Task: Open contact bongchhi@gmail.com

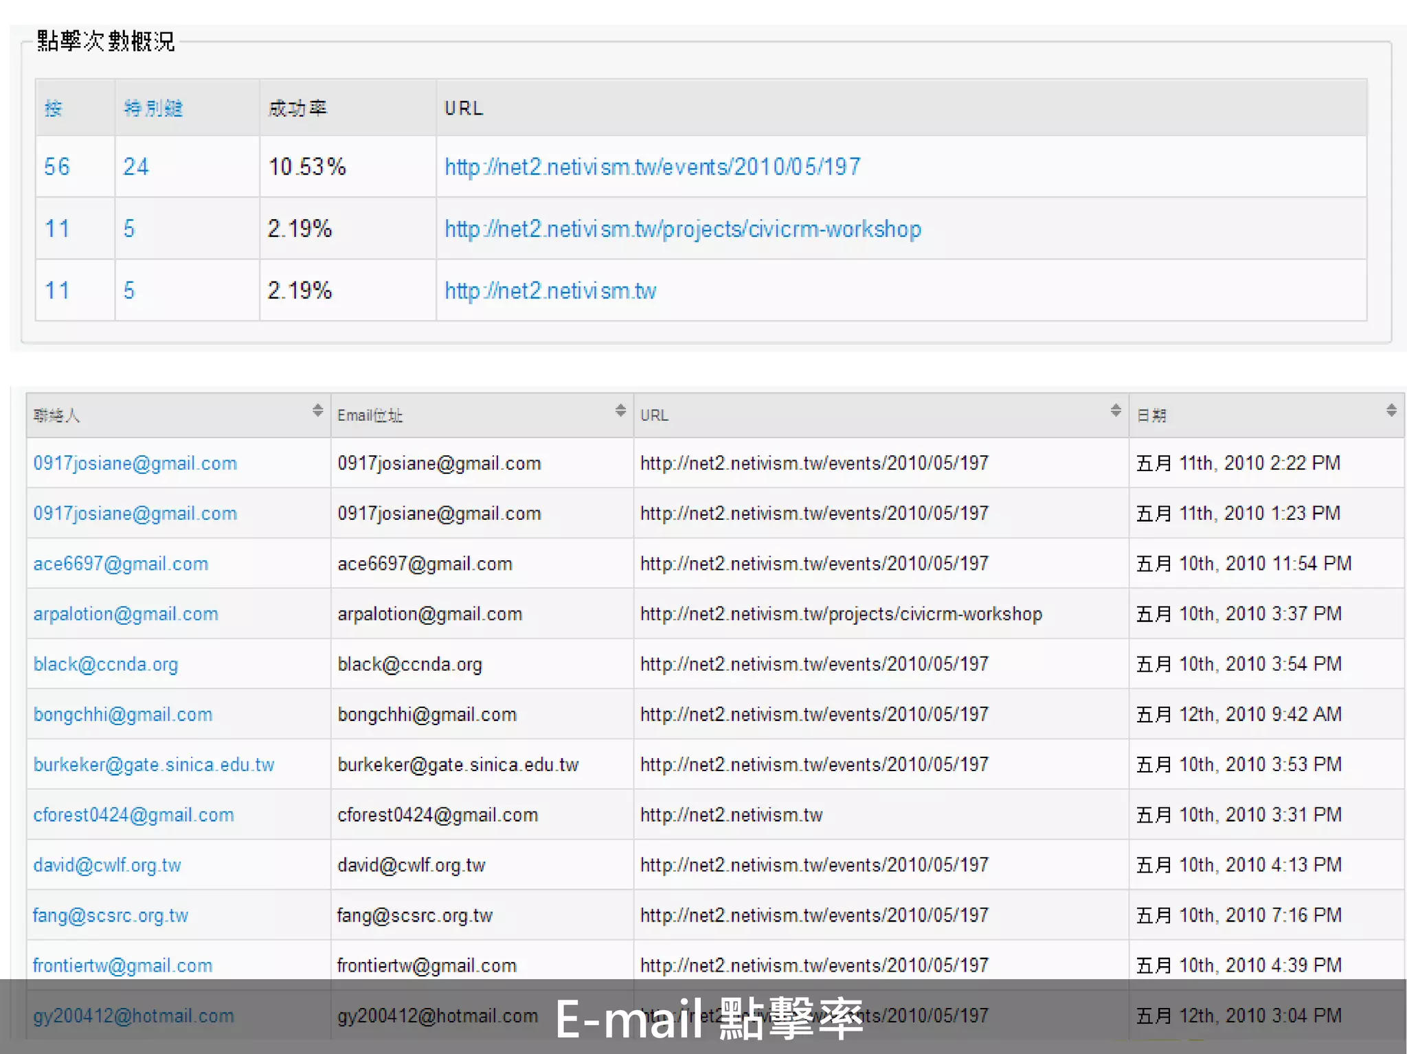Action: pyautogui.click(x=123, y=714)
